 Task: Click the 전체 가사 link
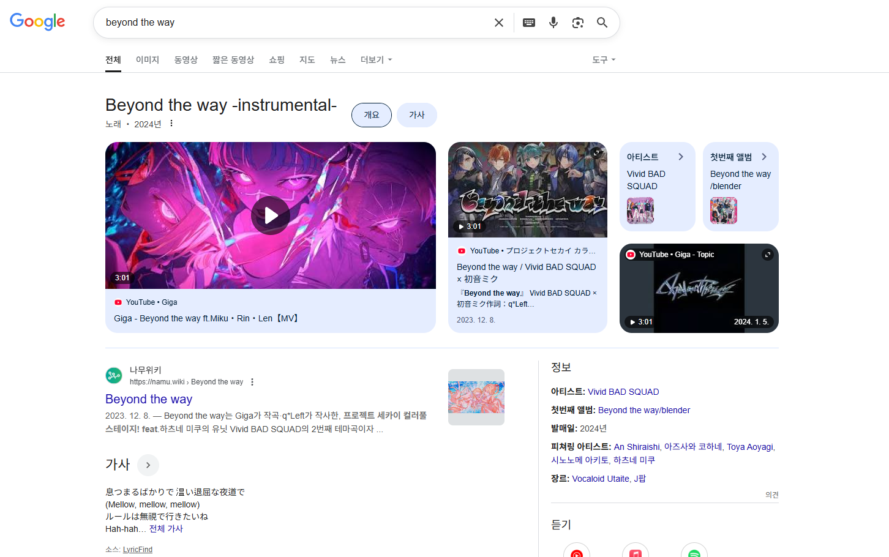(166, 529)
